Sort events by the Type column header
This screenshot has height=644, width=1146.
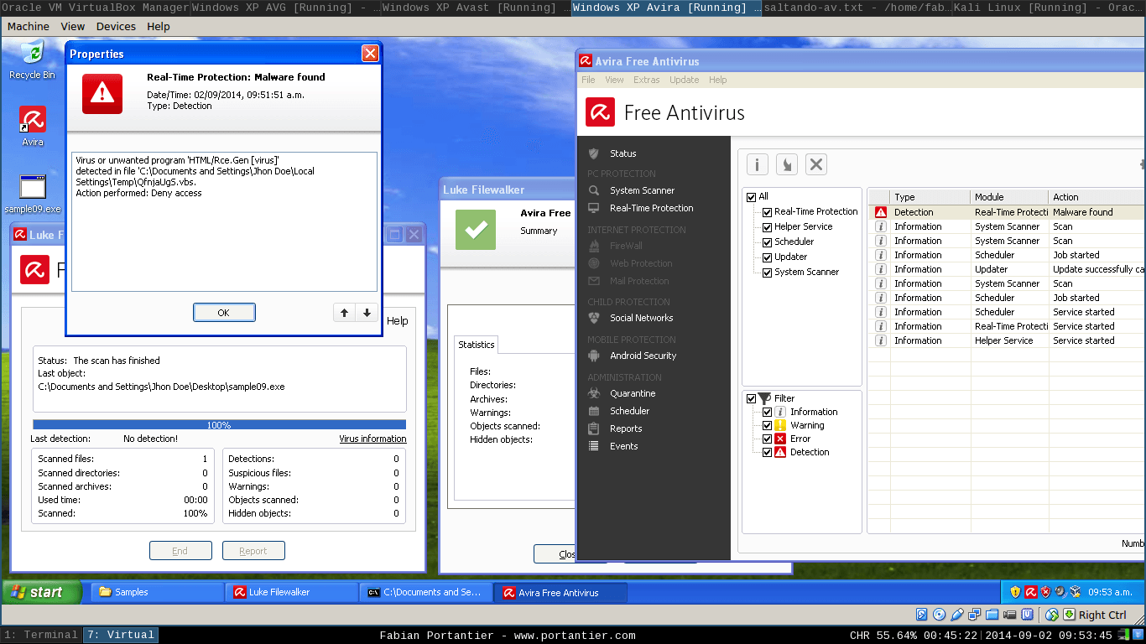(x=930, y=197)
